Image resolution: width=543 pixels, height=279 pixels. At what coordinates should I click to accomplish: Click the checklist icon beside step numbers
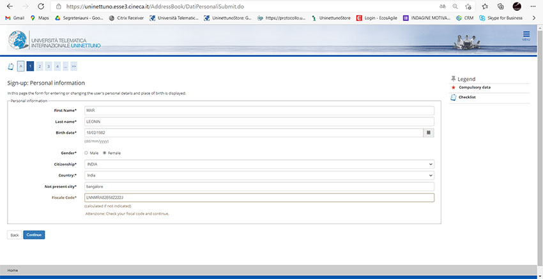coord(11,66)
